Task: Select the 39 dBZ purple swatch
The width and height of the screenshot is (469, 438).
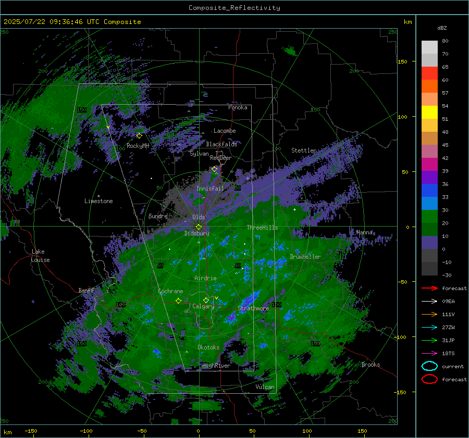Action: [x=429, y=177]
